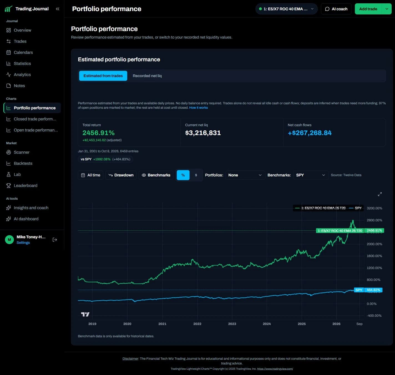This screenshot has height=375, width=395.
Task: Open the Disclaimer link in the footer
Action: (x=130, y=359)
